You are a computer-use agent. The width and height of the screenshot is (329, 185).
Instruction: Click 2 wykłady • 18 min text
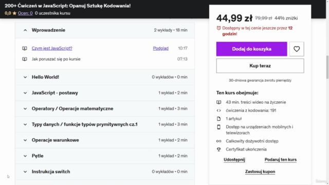click(171, 30)
